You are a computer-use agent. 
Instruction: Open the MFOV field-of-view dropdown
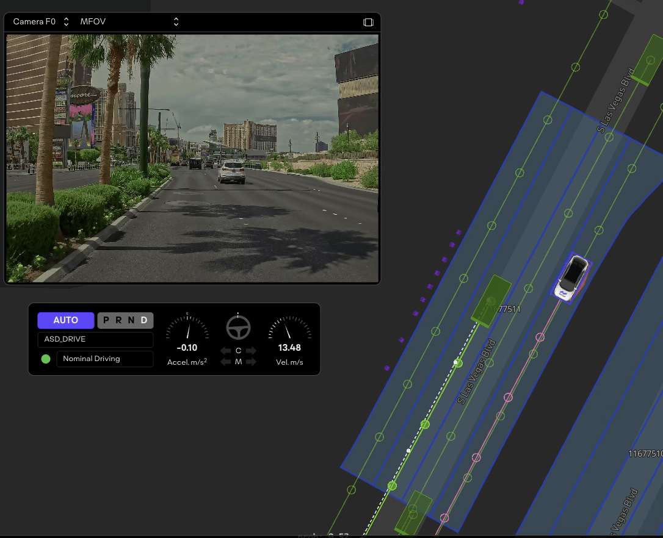(129, 22)
